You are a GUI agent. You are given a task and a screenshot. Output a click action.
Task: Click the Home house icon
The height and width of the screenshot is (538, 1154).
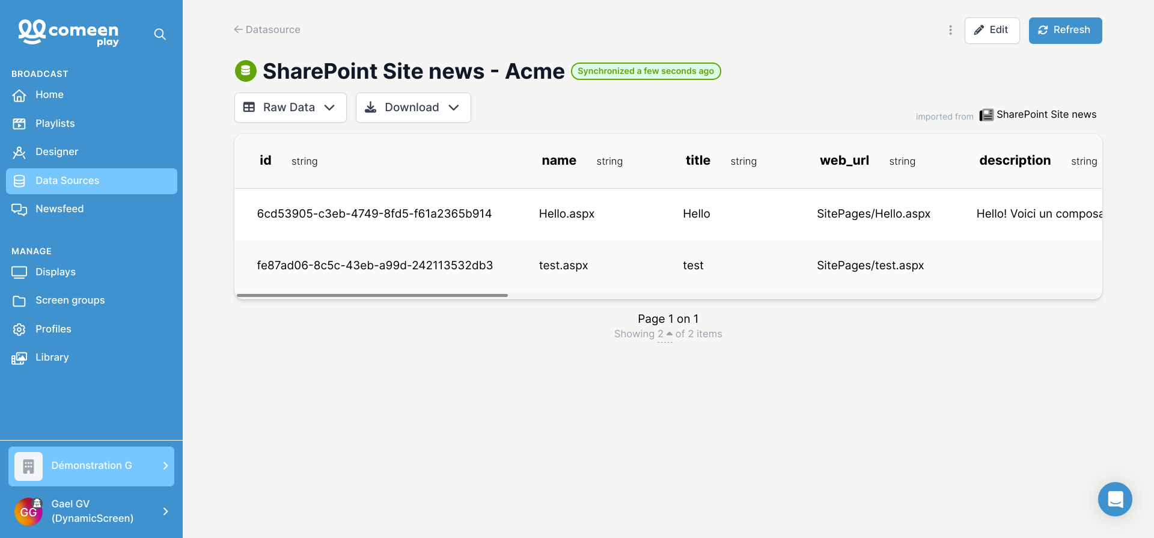19,95
